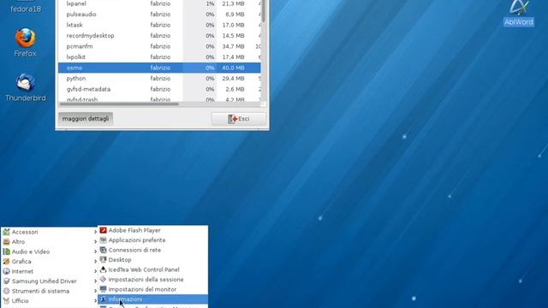The image size is (548, 308).
Task: Open Strumenti di sistema menu category
Action: 50,291
